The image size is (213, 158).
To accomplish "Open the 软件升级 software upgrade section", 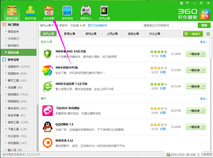I will (30, 13).
